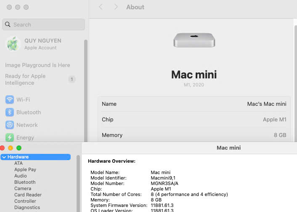
Task: Click the Name row in About
Action: 194,104
